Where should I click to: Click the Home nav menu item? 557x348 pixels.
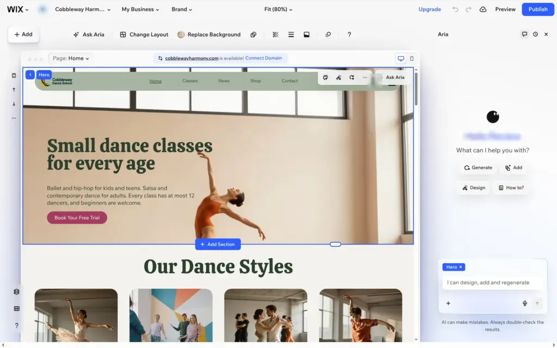coord(155,81)
